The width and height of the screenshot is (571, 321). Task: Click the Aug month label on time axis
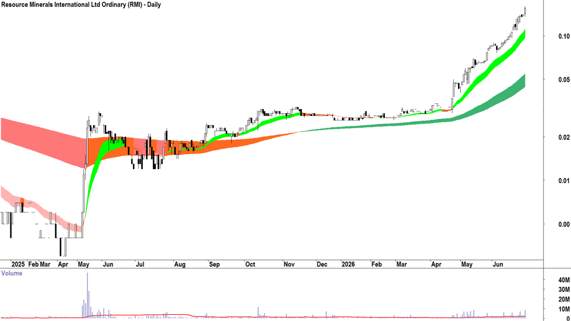pos(180,264)
